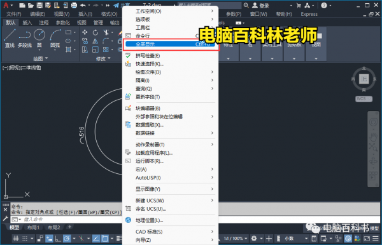
Task: Click the wrench customize icon beside the command line
Action: coord(5,218)
